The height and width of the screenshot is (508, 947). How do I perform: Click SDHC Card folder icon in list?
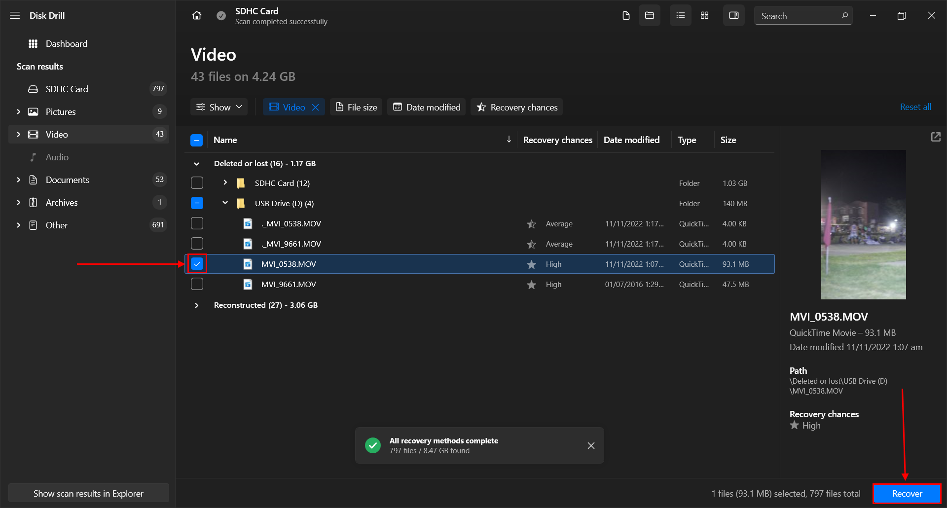241,183
